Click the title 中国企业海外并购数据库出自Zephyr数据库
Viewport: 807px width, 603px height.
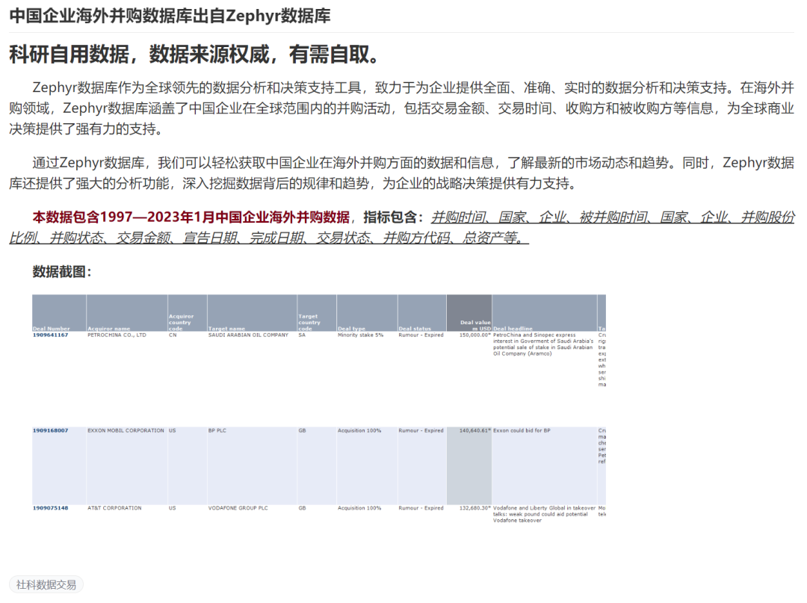(170, 16)
